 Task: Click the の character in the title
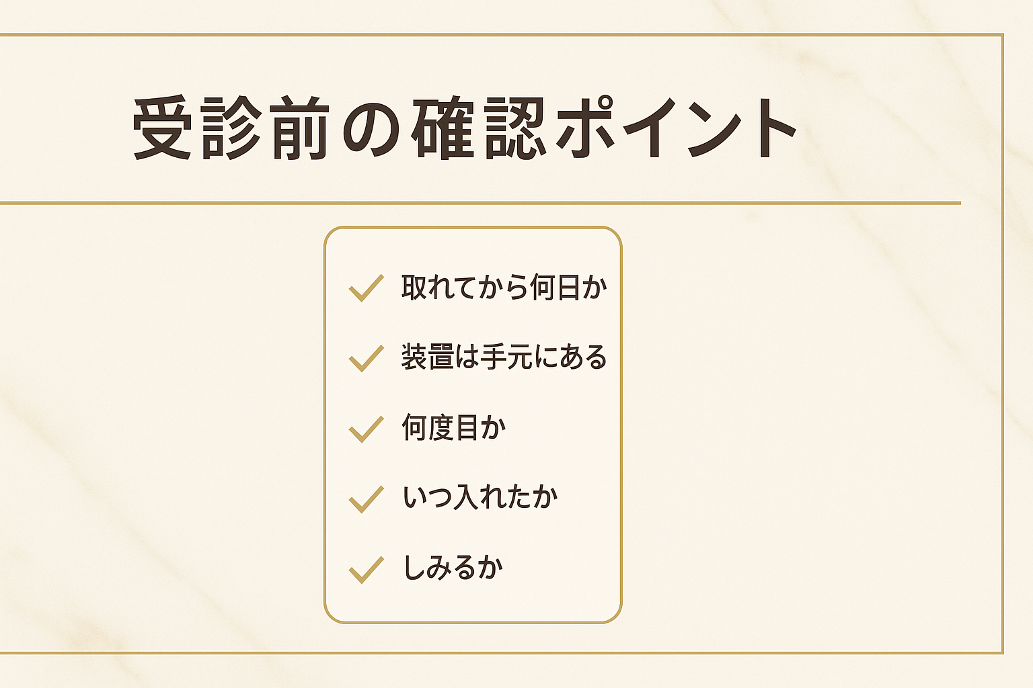tap(371, 129)
